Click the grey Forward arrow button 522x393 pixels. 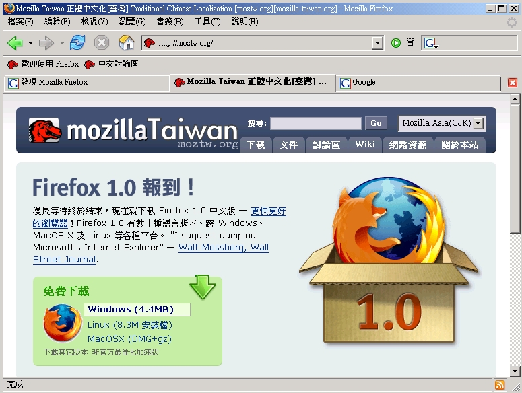[46, 43]
